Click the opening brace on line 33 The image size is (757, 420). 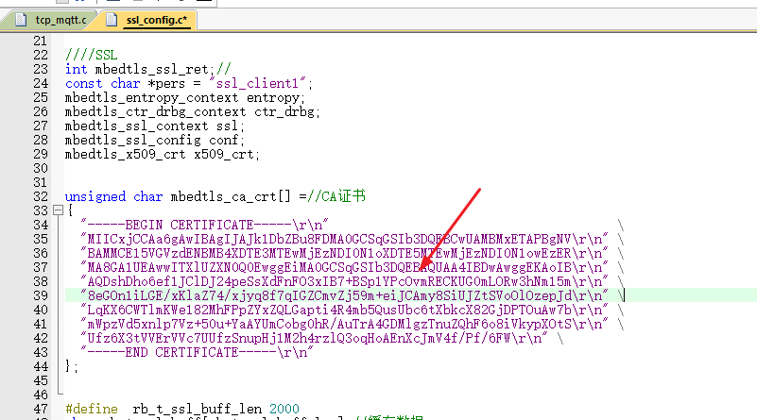(x=70, y=210)
